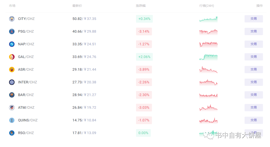Click the Atletico Madrid ATM icon
This screenshot has width=270, height=147.
(x=12, y=108)
